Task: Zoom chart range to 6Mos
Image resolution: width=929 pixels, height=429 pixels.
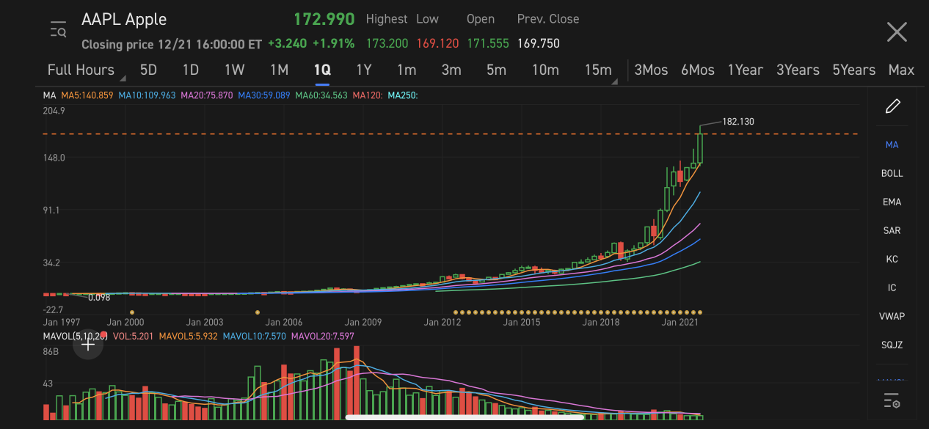Action: click(697, 70)
